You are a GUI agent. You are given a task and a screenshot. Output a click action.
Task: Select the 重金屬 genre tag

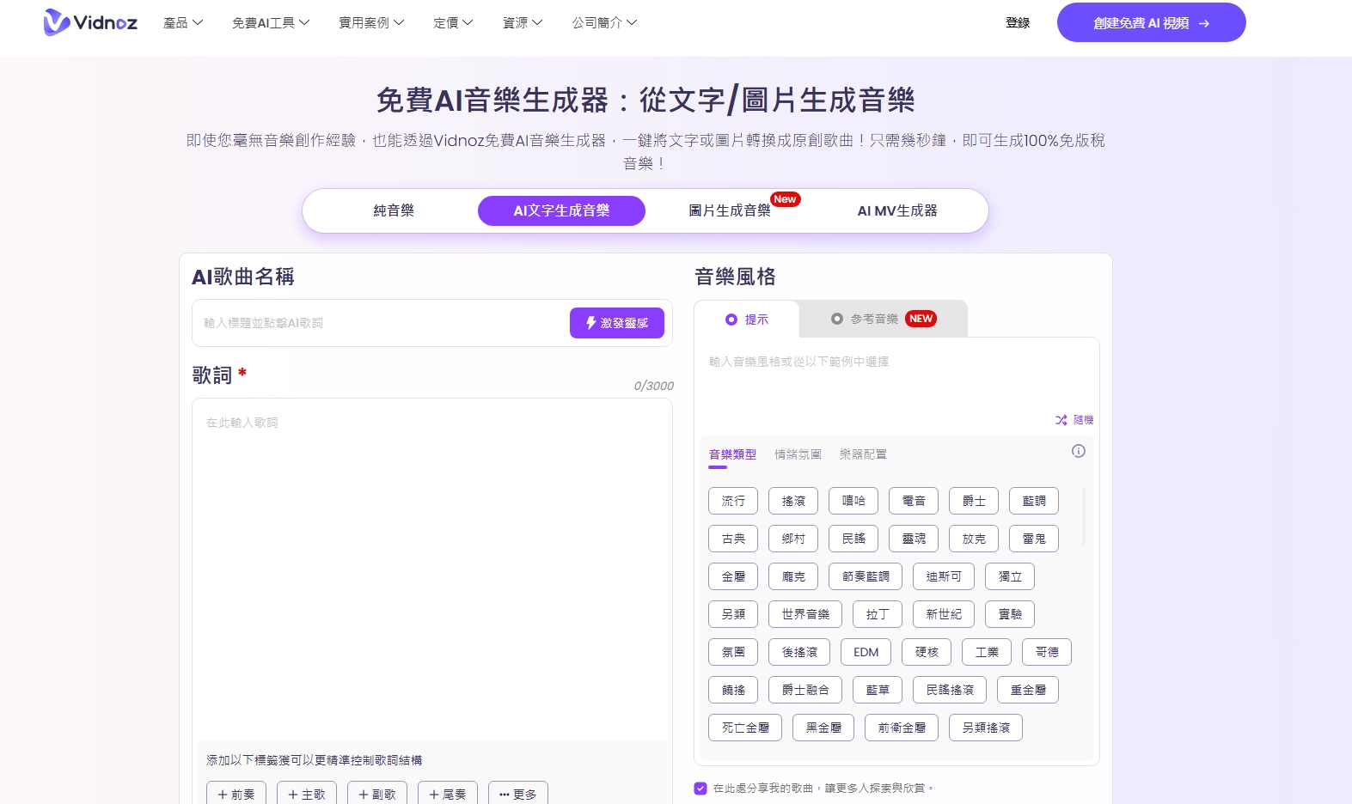1028,690
